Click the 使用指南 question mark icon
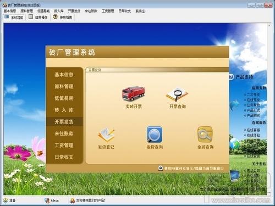 click(55, 17)
